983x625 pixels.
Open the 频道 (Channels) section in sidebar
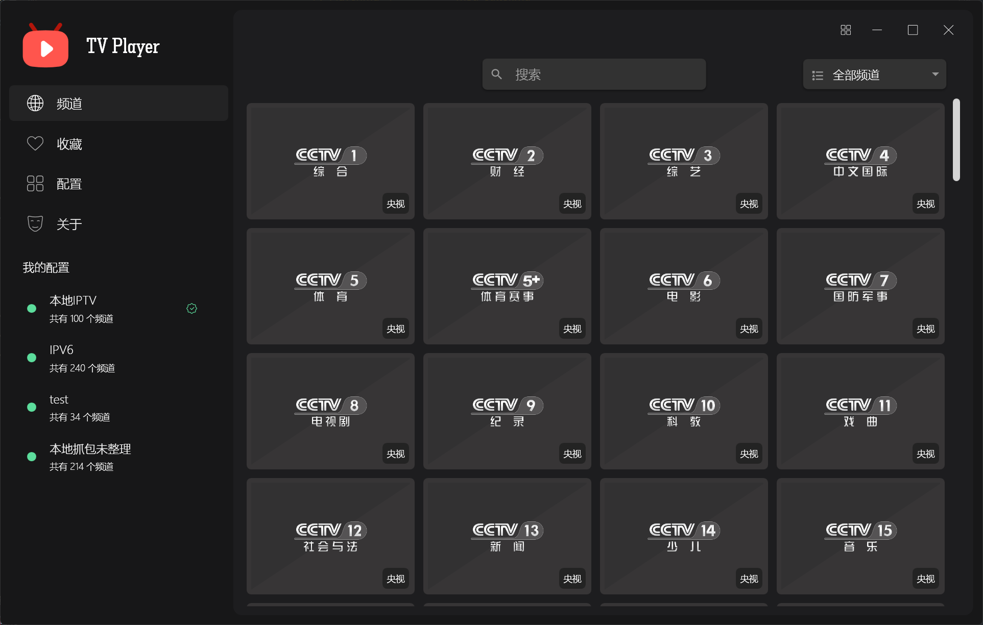(69, 103)
